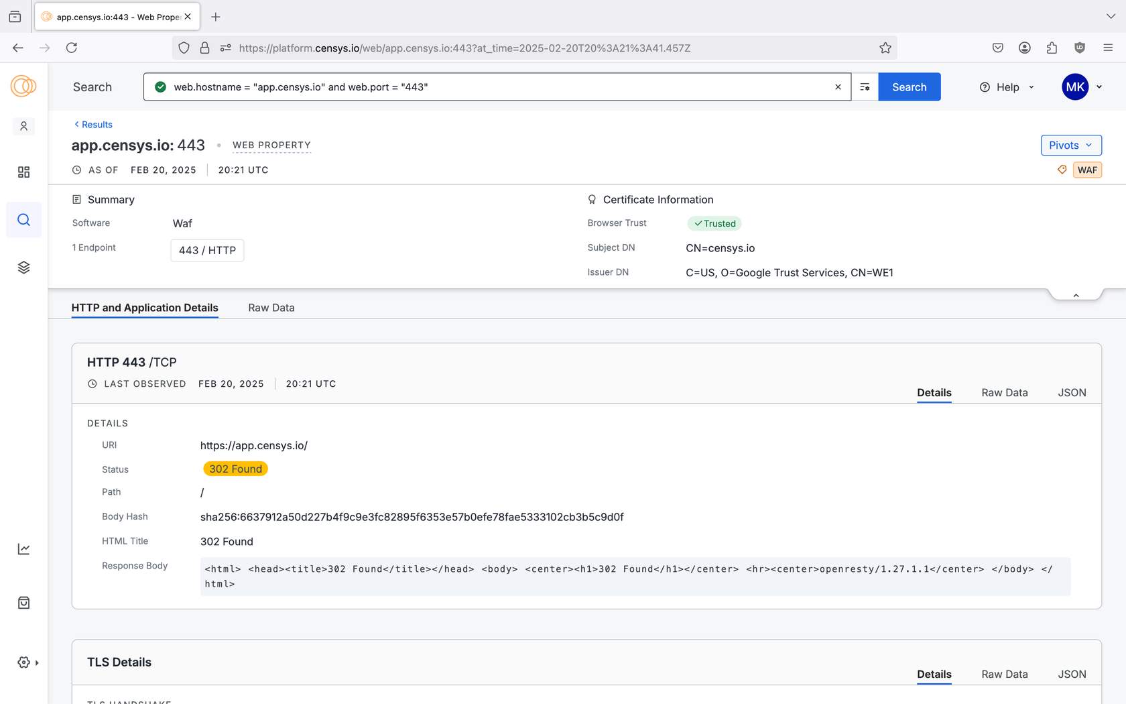
Task: Click the Trusted browser trust badge
Action: (x=714, y=224)
